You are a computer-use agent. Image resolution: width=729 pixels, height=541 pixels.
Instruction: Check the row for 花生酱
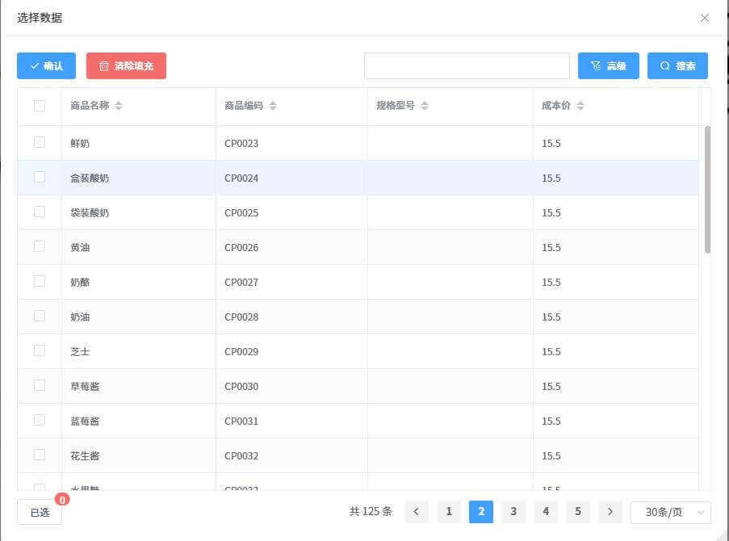(40, 455)
